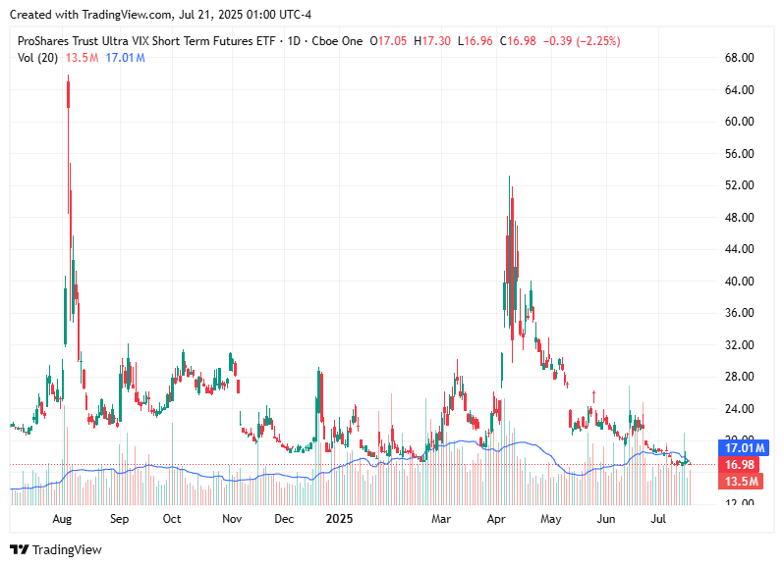Viewport: 784px width, 567px height.
Task: Click the 60.00 price axis label
Action: 739,122
